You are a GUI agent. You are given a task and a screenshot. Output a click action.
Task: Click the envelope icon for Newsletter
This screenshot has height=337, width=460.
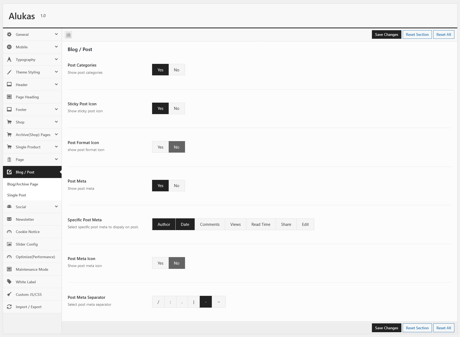tap(9, 219)
